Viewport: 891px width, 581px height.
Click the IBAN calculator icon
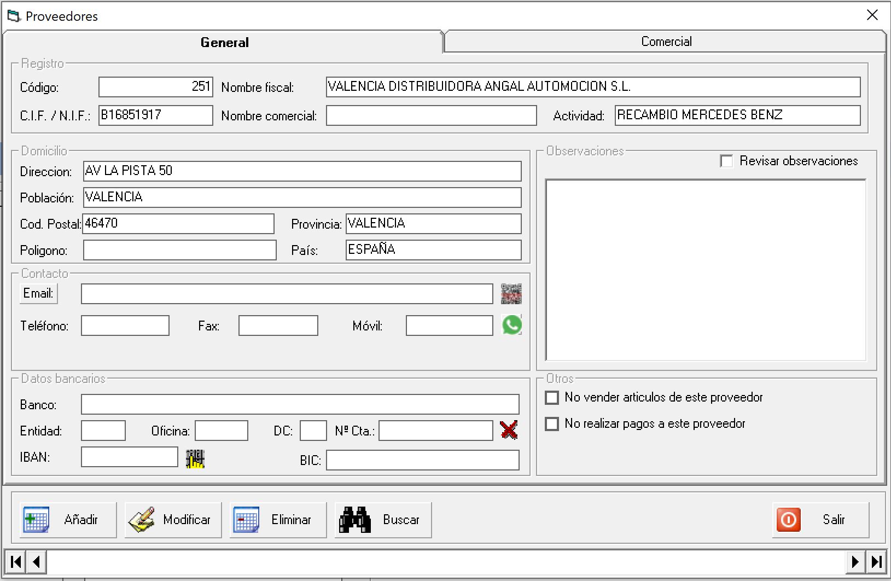tap(195, 458)
